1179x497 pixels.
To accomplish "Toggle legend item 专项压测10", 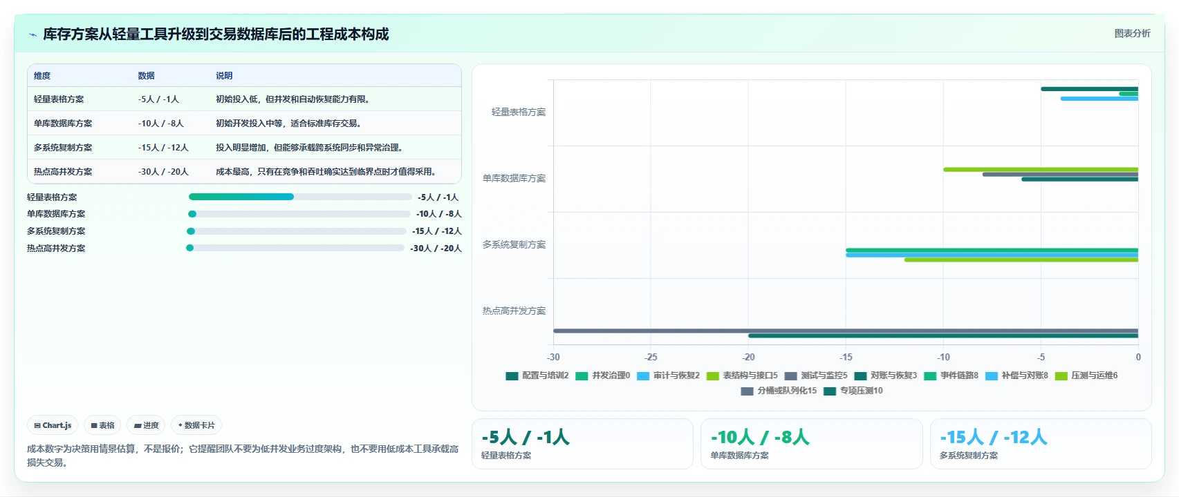I will (853, 391).
